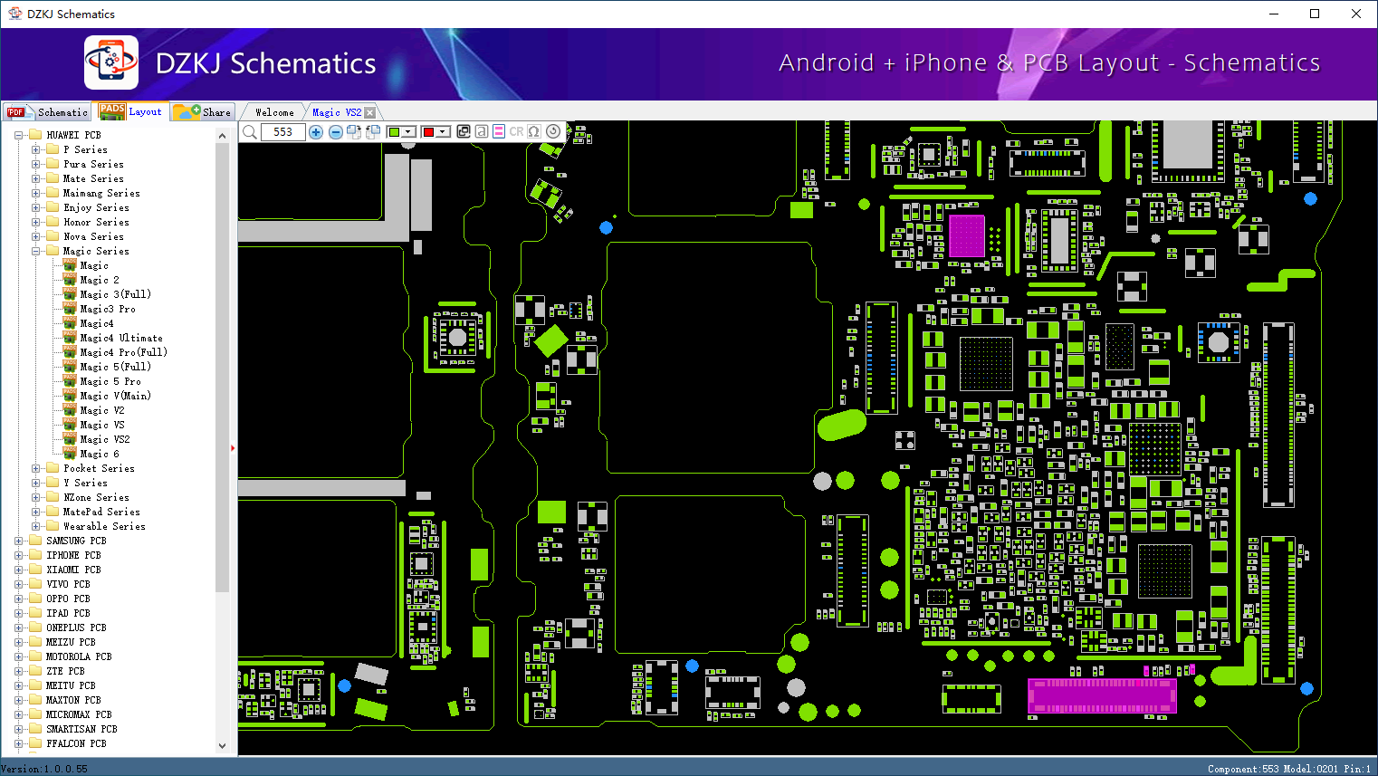Image resolution: width=1378 pixels, height=776 pixels.
Task: Click the Magic VS PADS file icon
Action: [x=70, y=424]
